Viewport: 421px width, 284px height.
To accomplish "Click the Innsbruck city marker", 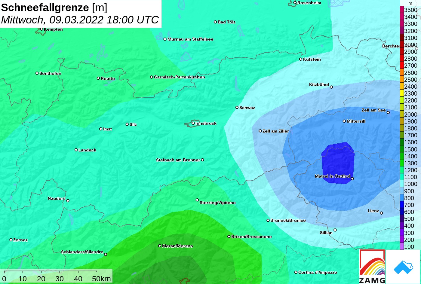I will coord(193,123).
